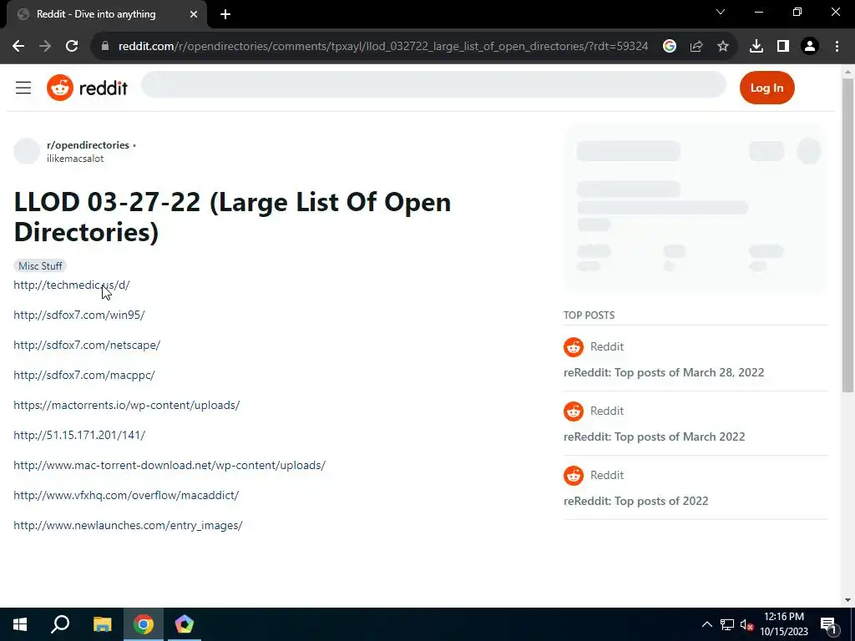Click the address bar URL
This screenshot has width=855, height=641.
[x=382, y=47]
